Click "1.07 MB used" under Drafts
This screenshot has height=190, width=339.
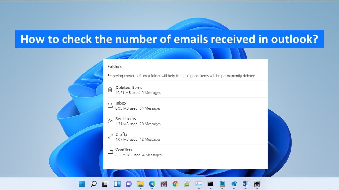coord(126,139)
